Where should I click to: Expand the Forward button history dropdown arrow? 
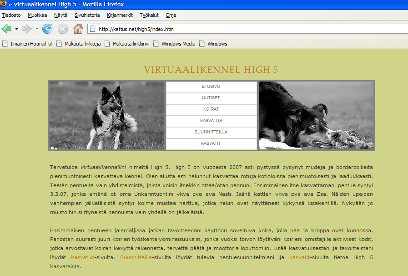coord(36,29)
